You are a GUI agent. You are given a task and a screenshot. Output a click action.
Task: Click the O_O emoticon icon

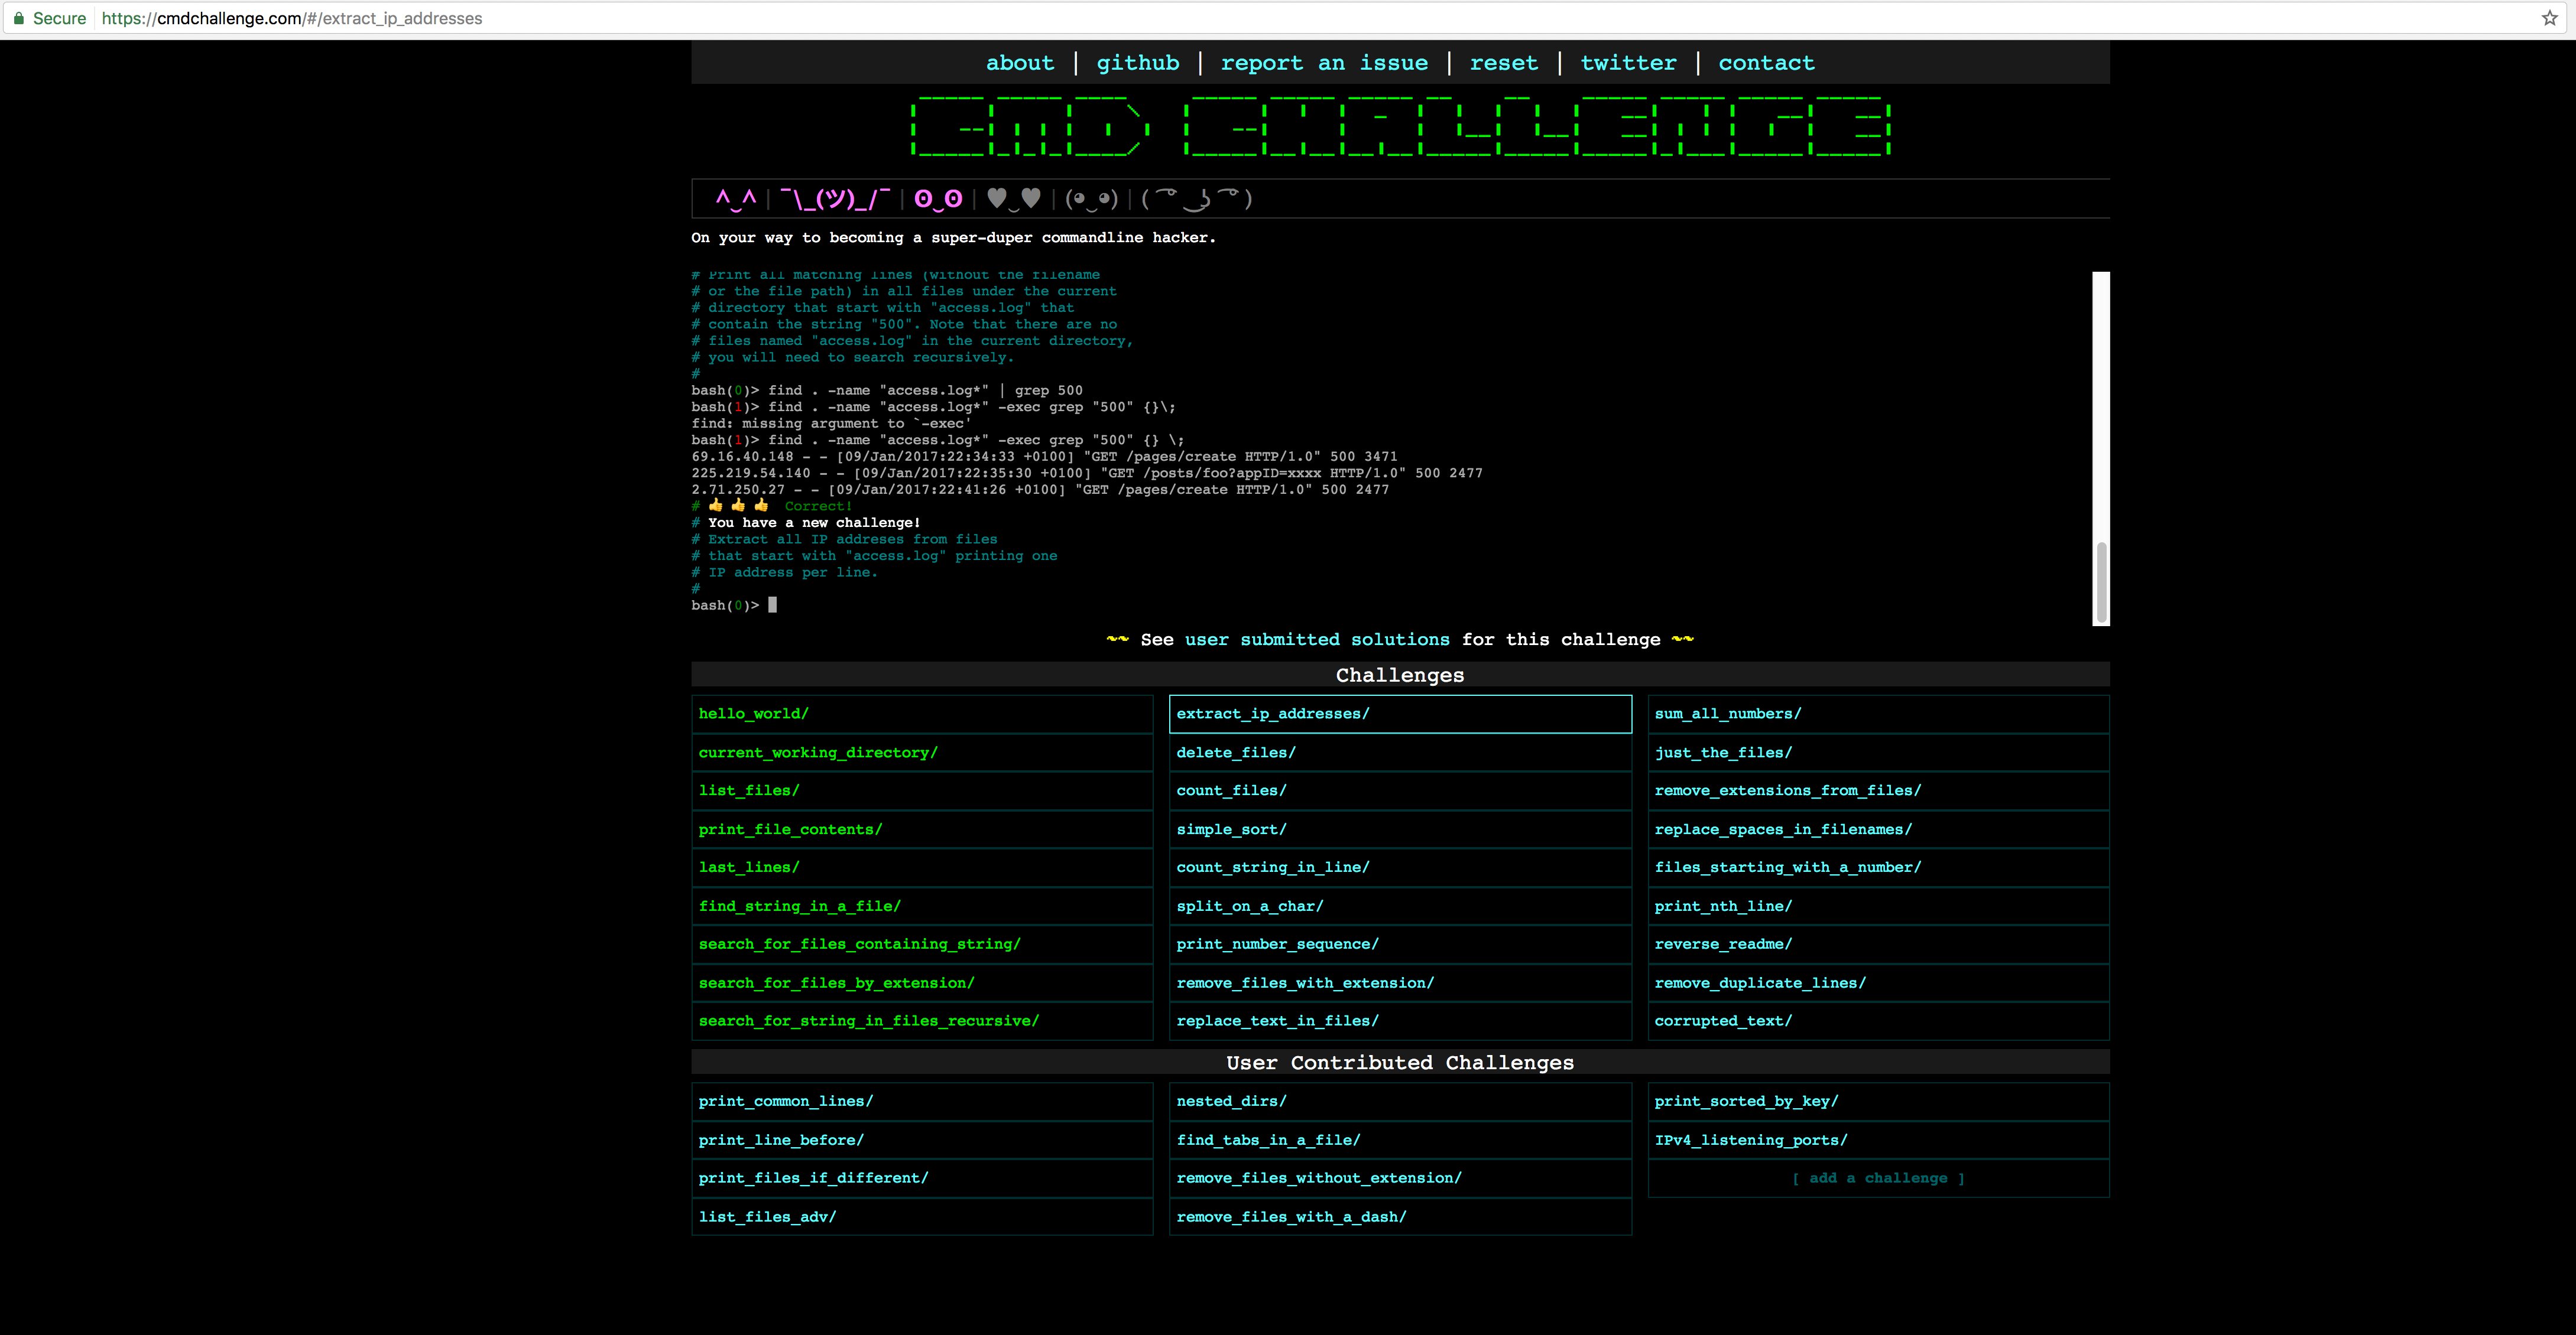point(938,199)
